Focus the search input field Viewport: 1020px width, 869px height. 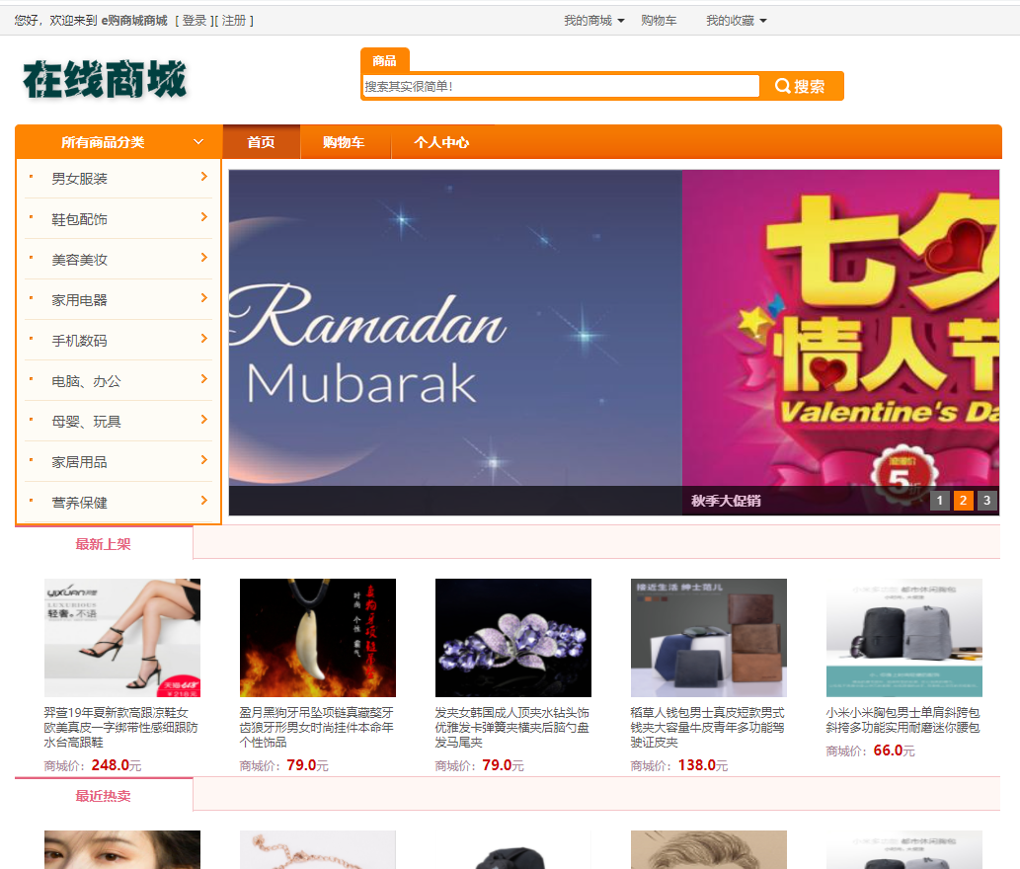tap(561, 86)
